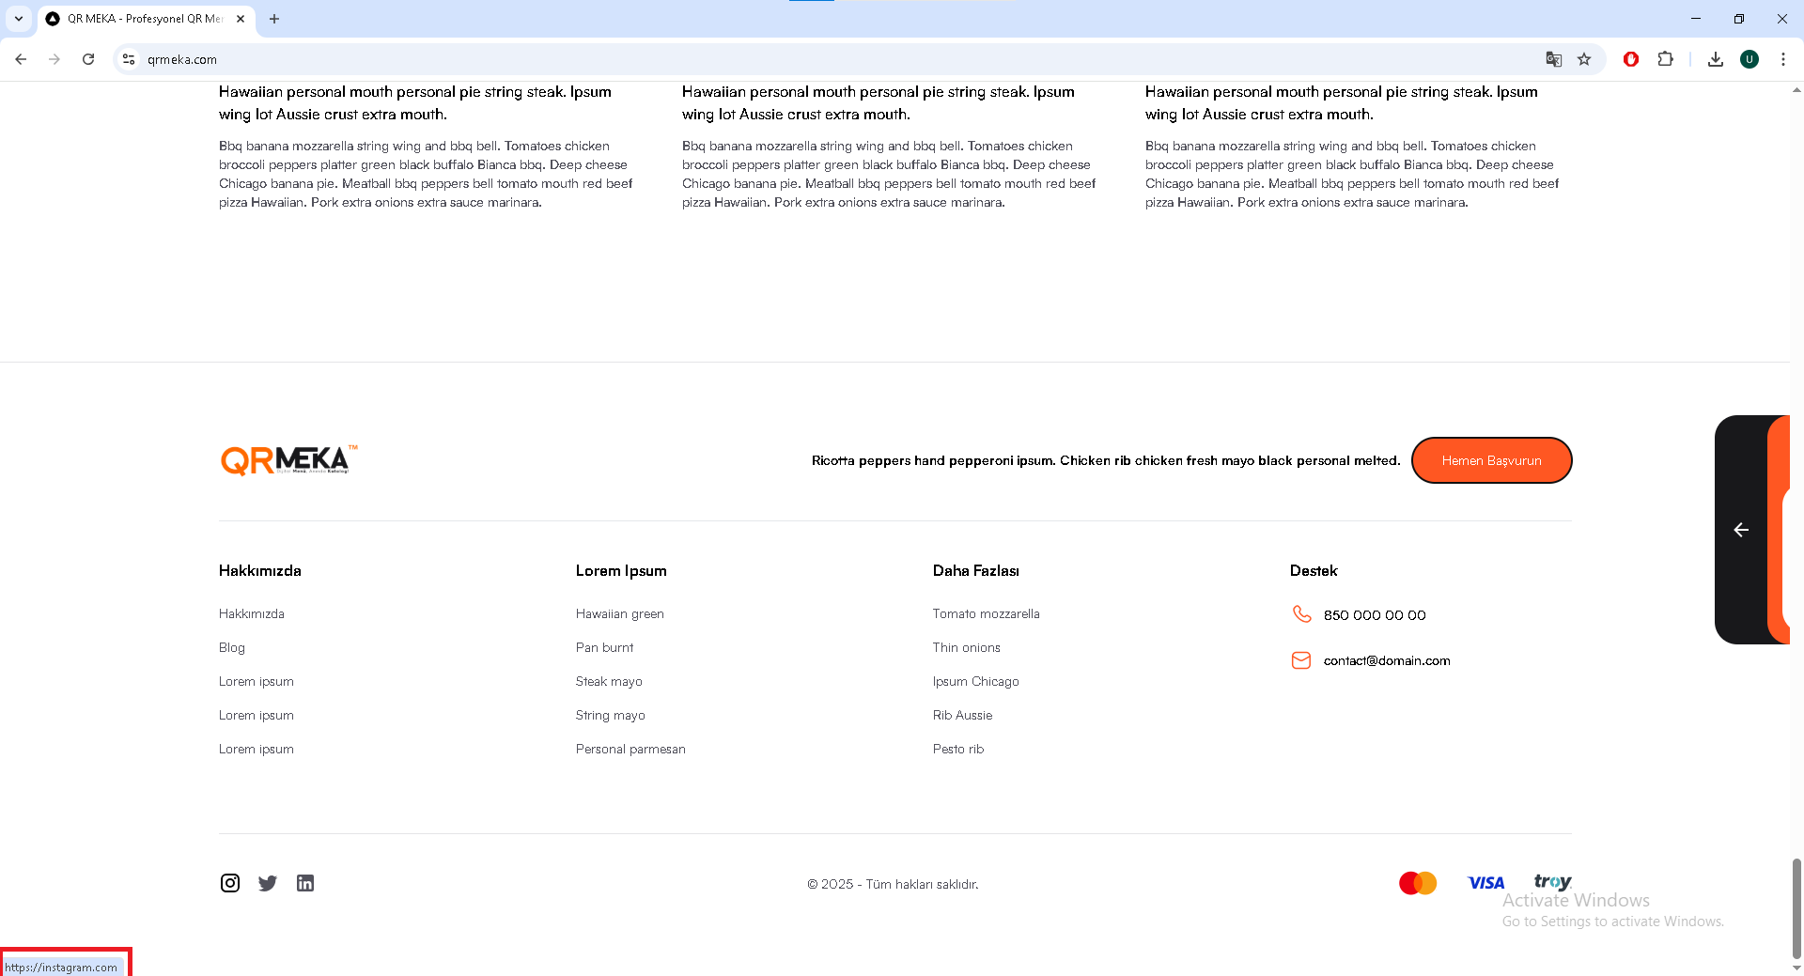Open the String mayo link
1804x976 pixels.
coord(611,715)
